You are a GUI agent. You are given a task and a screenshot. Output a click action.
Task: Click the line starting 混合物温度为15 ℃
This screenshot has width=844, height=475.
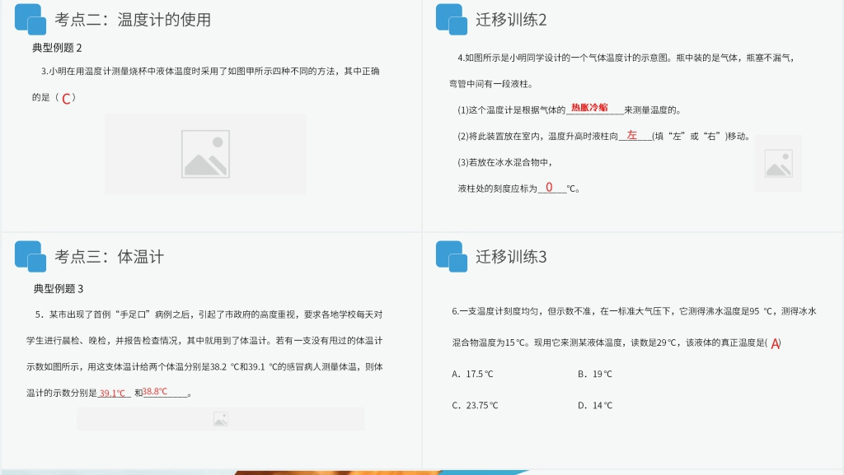[x=617, y=342]
